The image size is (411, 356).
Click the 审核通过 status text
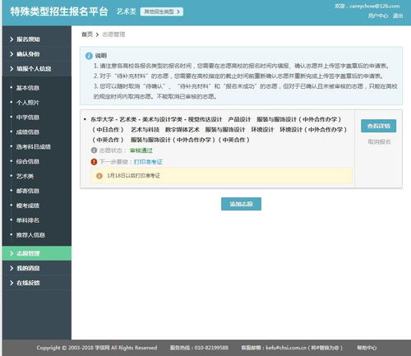click(x=141, y=150)
